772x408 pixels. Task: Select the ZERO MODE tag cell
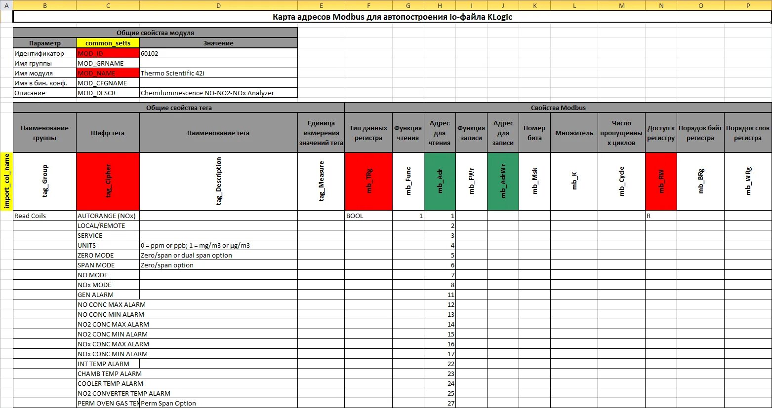(x=108, y=256)
